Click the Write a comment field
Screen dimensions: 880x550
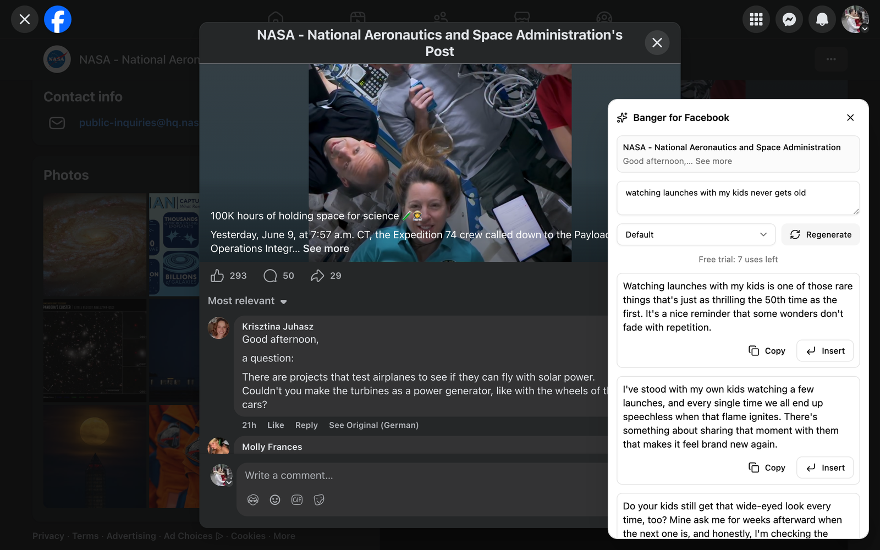[424, 475]
